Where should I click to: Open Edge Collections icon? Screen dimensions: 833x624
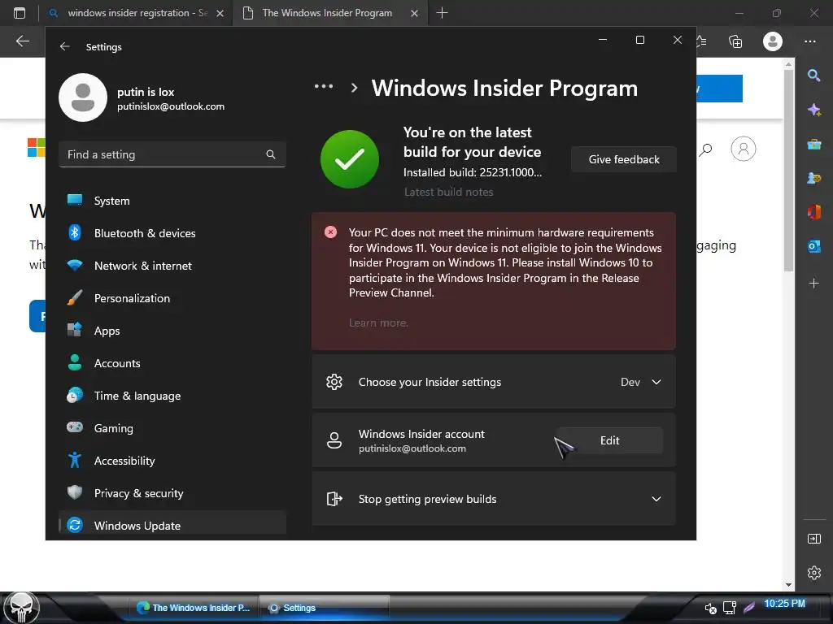(735, 41)
